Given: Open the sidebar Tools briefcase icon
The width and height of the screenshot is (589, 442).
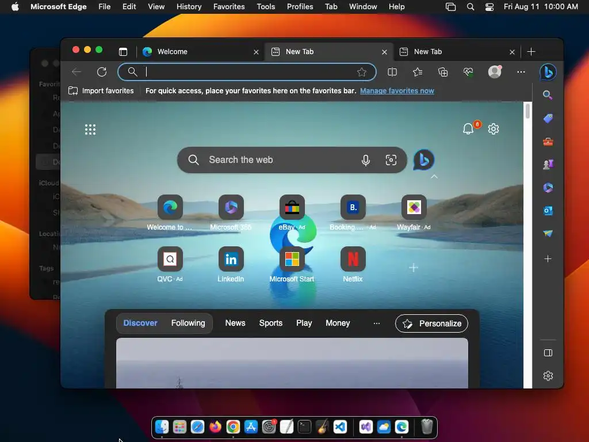Looking at the screenshot, I should (x=548, y=142).
